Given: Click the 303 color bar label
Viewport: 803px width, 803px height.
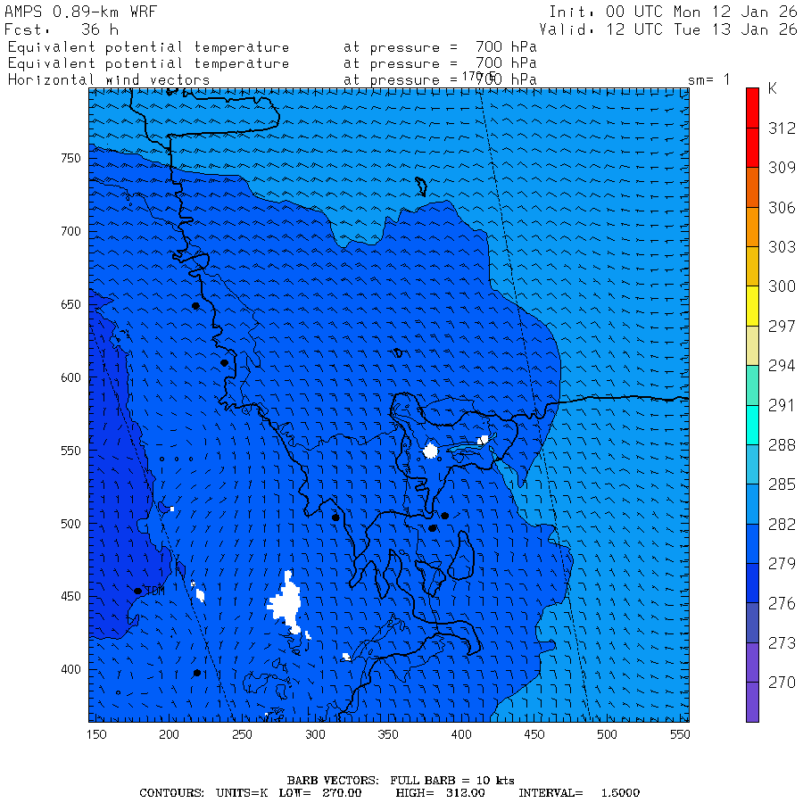Looking at the screenshot, I should tap(782, 247).
